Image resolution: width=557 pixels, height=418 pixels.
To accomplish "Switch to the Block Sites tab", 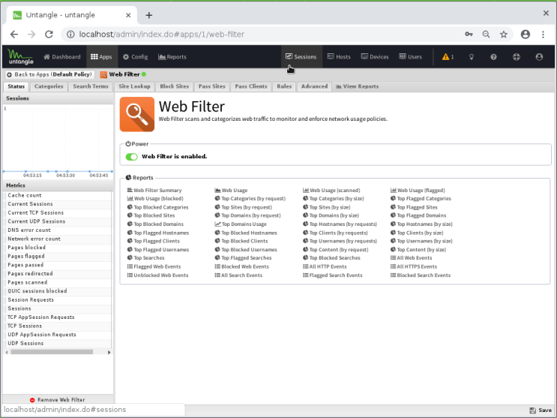I will tap(174, 86).
